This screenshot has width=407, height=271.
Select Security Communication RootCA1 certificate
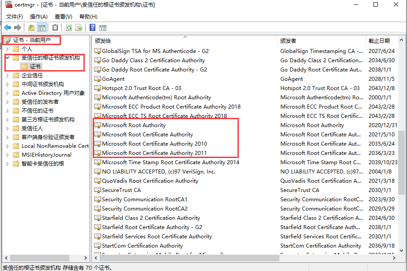pos(145,199)
